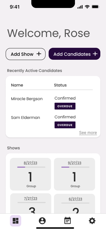
Task: Open the calendar schedule icon tab
Action: point(68,221)
